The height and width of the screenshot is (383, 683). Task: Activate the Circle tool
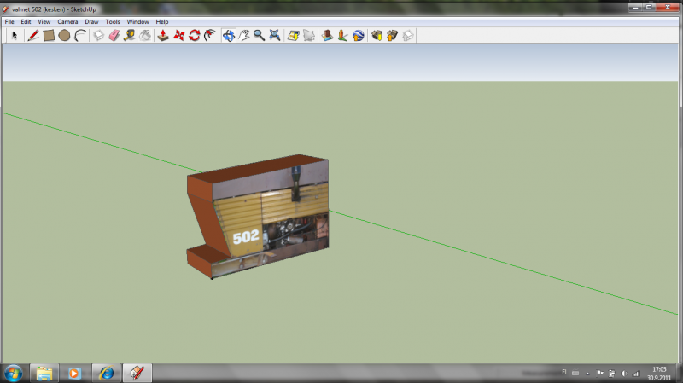click(65, 35)
